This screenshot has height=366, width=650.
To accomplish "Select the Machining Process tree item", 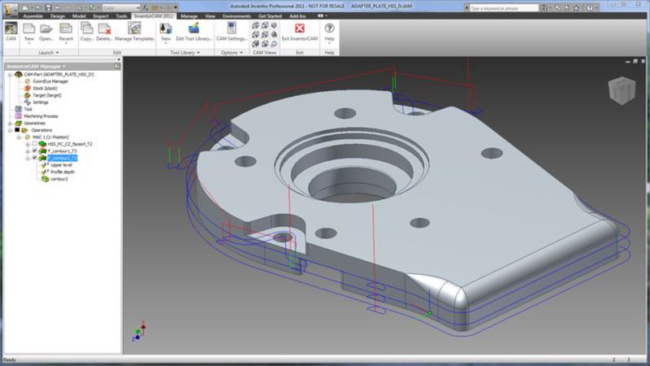I will pyautogui.click(x=39, y=115).
